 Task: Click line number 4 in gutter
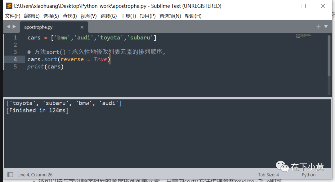pyautogui.click(x=15, y=59)
